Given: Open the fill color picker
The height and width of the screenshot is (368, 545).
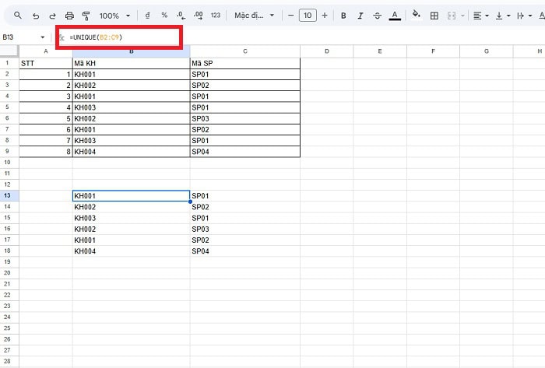Looking at the screenshot, I should 416,15.
